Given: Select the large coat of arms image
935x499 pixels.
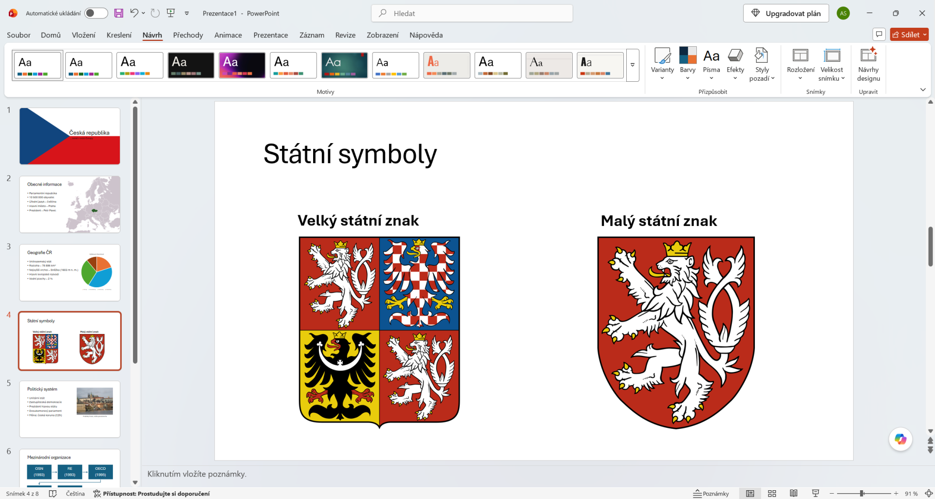Looking at the screenshot, I should [x=379, y=333].
